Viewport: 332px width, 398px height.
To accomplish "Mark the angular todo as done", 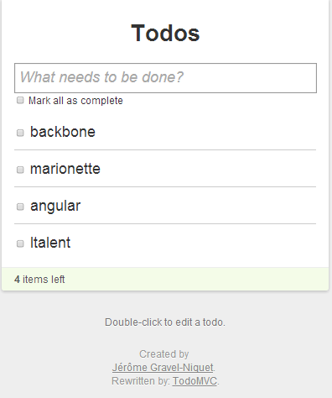I will click(x=20, y=207).
